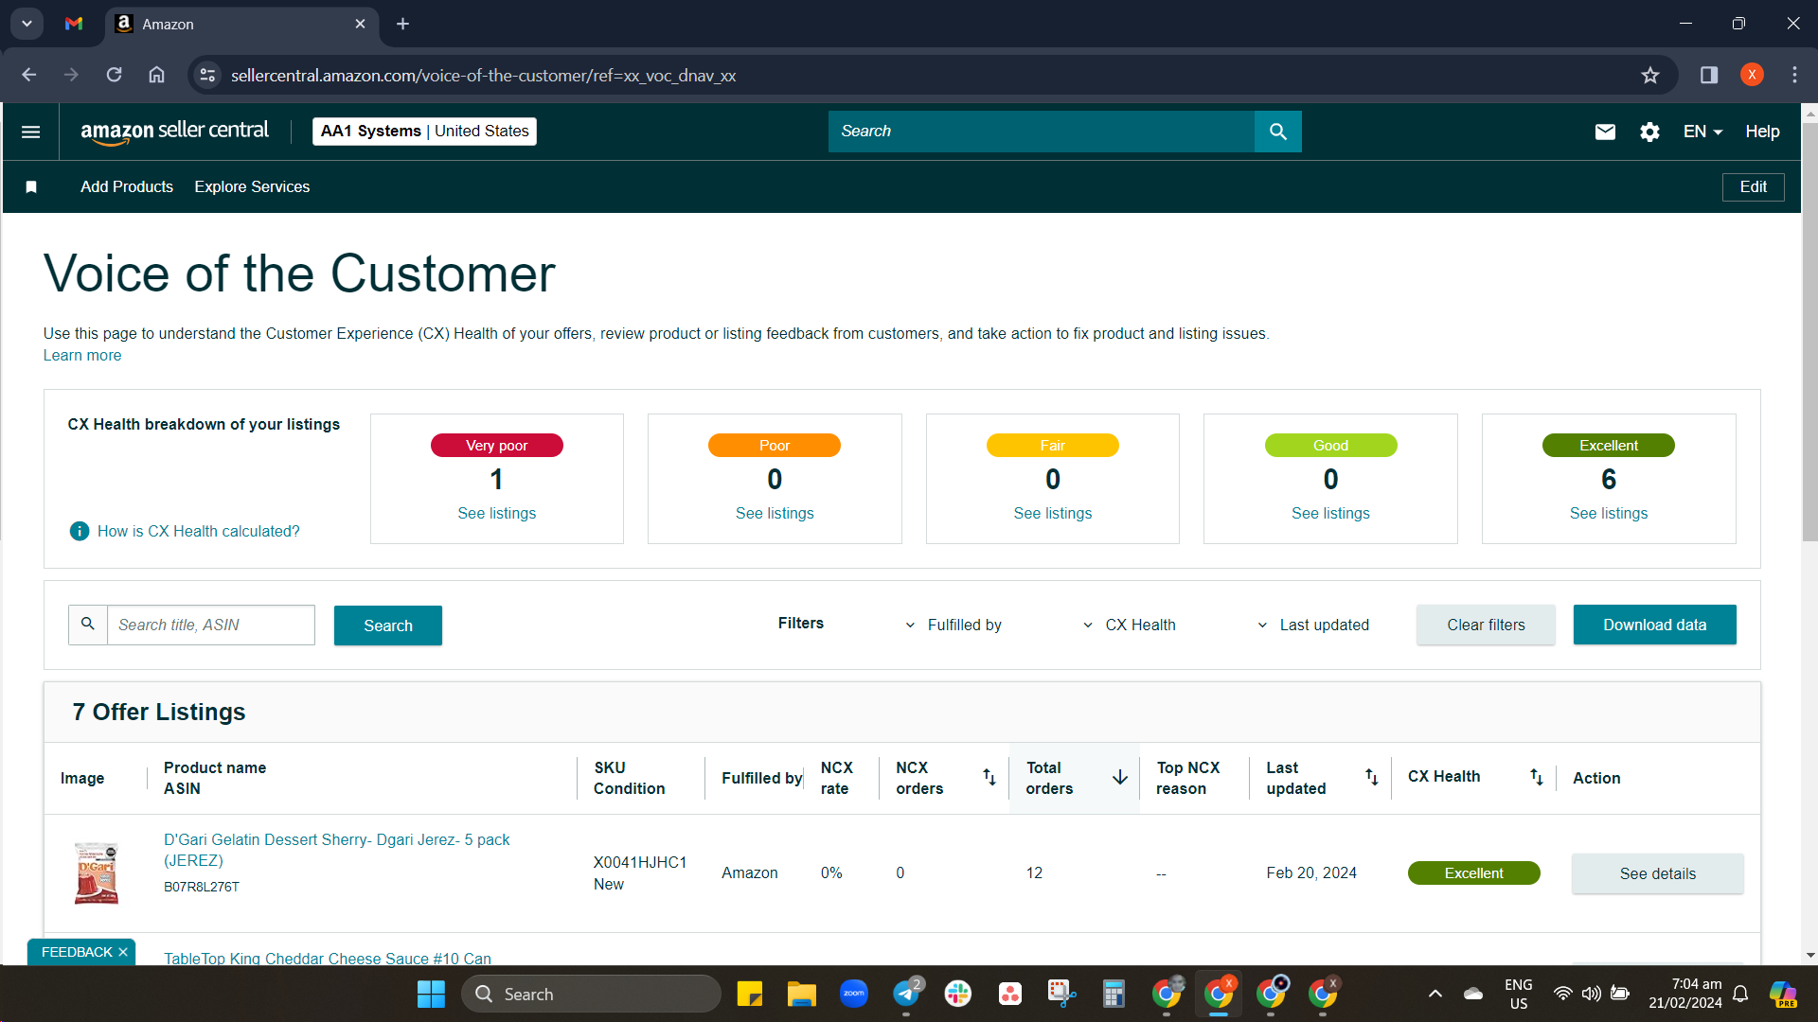
Task: Click the Edit button in navigation bar
Action: coord(1753,186)
